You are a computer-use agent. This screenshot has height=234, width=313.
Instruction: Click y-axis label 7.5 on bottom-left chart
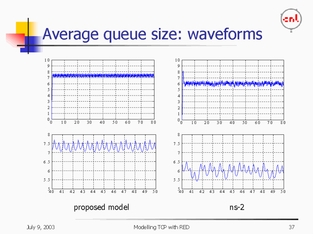point(46,144)
